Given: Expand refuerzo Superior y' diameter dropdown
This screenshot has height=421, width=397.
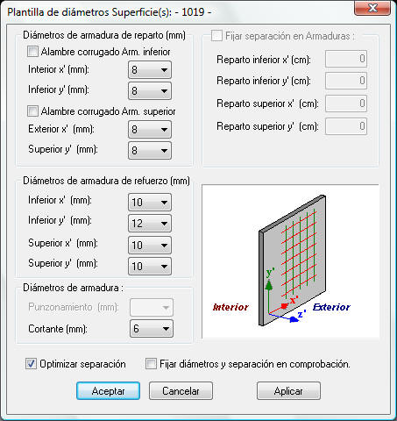Looking at the screenshot, I should (150, 266).
